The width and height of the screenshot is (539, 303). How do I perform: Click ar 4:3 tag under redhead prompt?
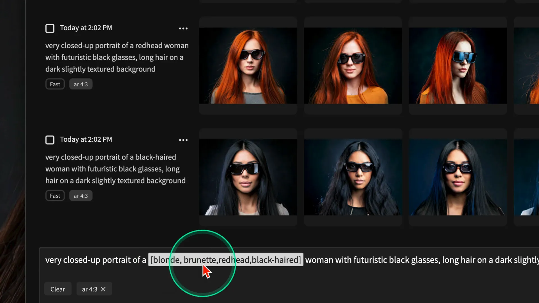[81, 84]
